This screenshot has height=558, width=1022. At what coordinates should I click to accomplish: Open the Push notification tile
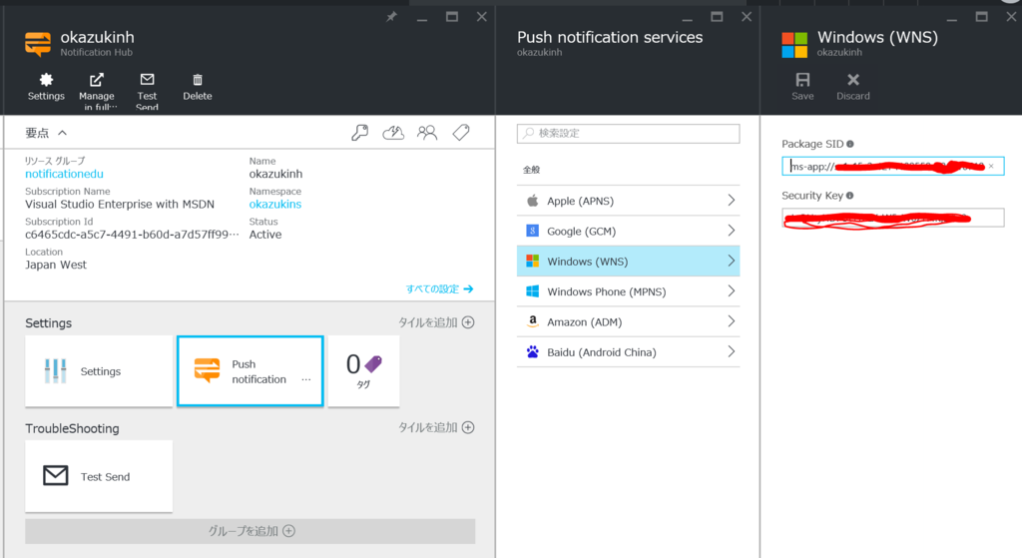pyautogui.click(x=251, y=371)
